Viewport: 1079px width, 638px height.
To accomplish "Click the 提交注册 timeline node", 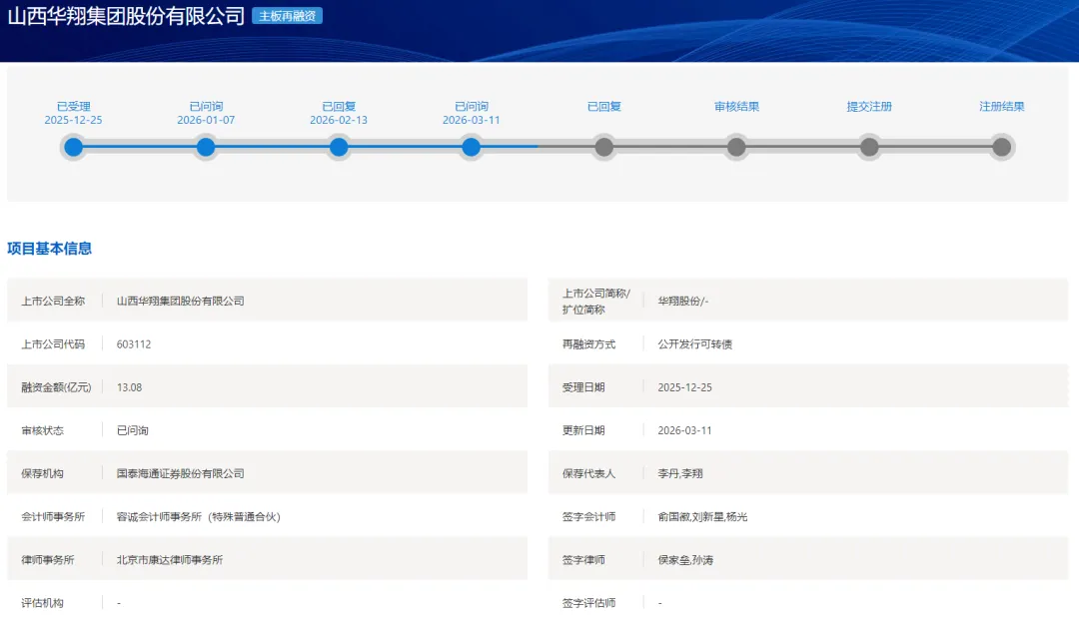I will pos(869,147).
